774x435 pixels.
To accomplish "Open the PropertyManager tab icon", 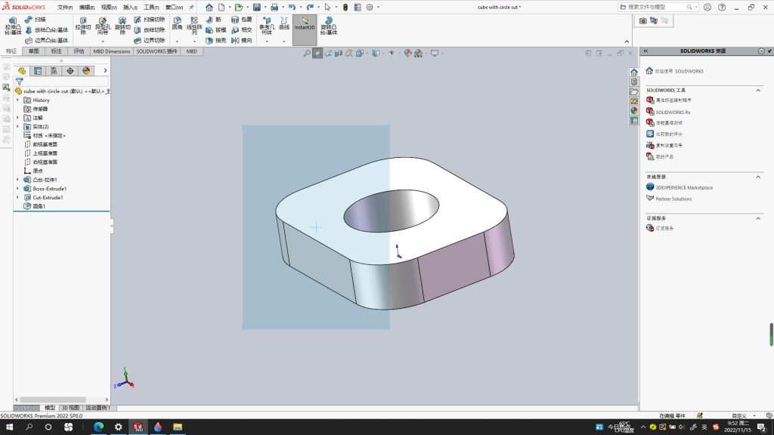I will pyautogui.click(x=38, y=71).
